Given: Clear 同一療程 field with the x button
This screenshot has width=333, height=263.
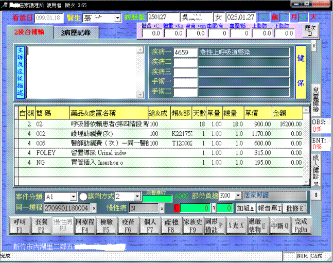Looking at the screenshot, I should (95, 208).
